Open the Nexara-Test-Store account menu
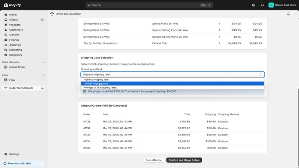Image resolution: width=299 pixels, height=168 pixels. (282, 5)
